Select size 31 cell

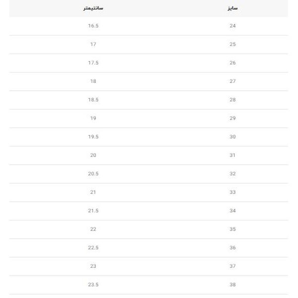[232, 155]
